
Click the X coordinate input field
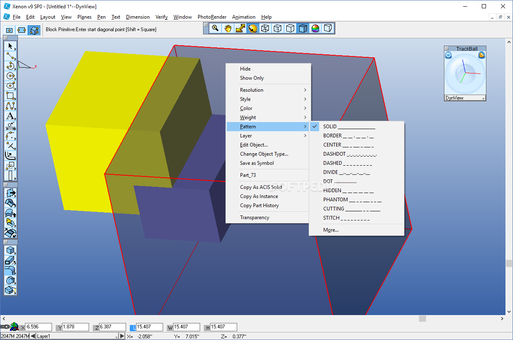click(x=38, y=327)
